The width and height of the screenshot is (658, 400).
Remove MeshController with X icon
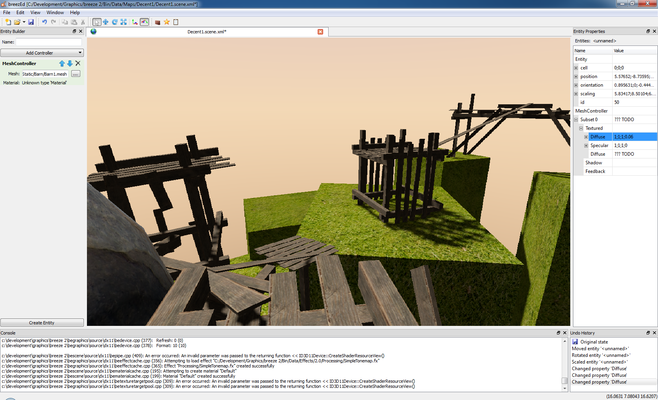coord(78,63)
